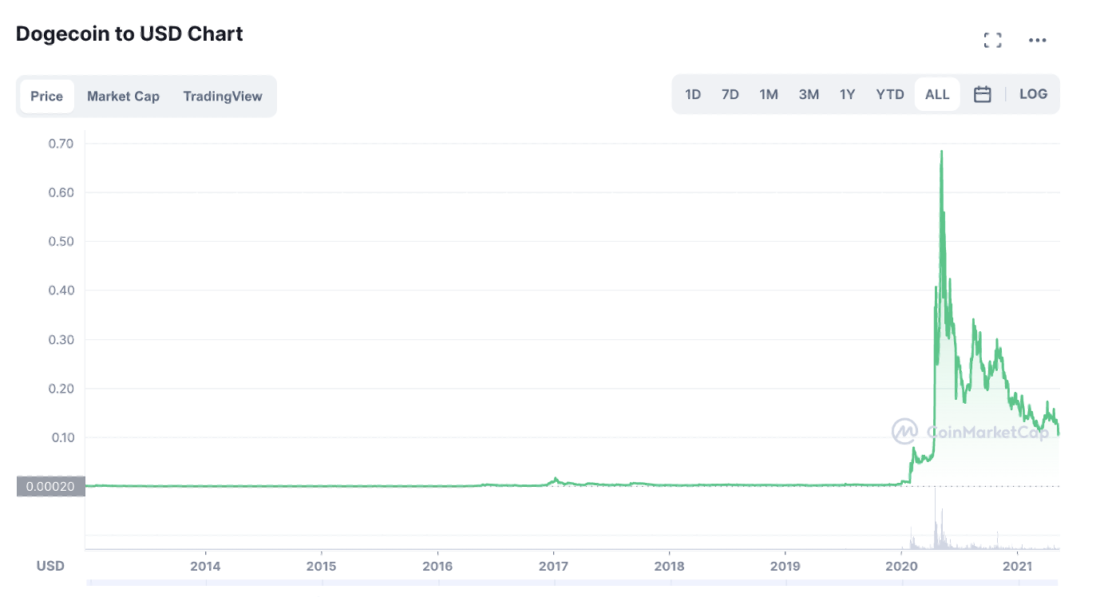Select the 1Y time range
Viewport: 1108px width, 597px height.
(x=848, y=94)
